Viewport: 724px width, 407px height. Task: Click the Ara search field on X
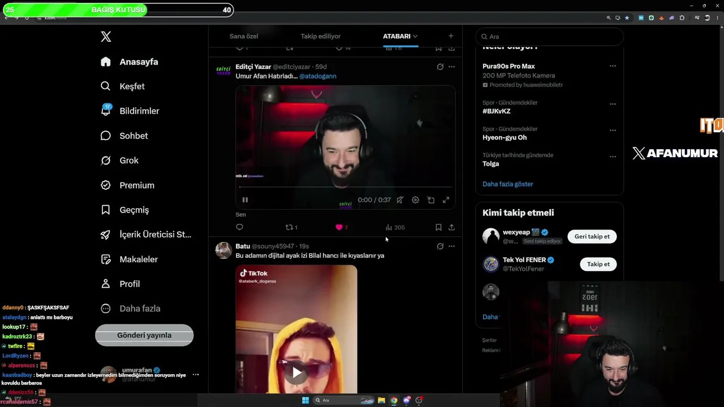click(549, 37)
